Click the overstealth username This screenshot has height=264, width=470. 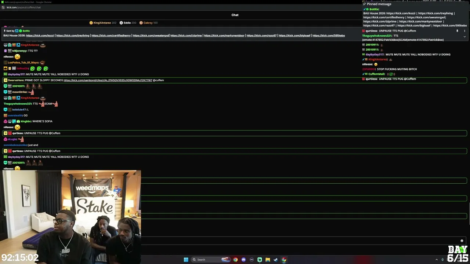pos(15,115)
